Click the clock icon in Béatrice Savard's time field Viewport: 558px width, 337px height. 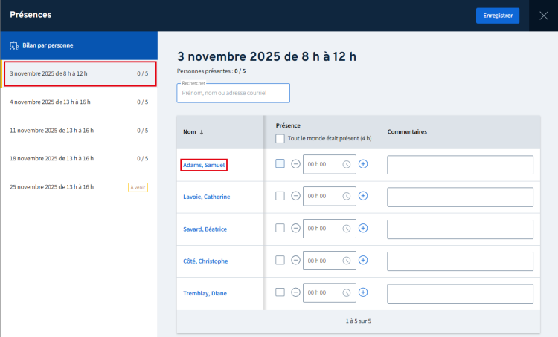(x=346, y=229)
